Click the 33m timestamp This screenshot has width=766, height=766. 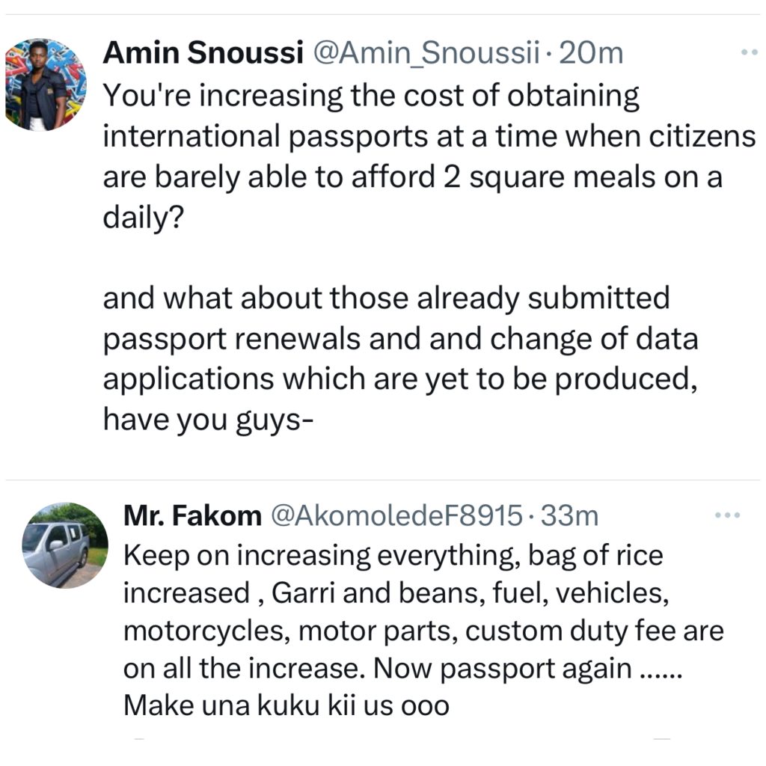pyautogui.click(x=569, y=515)
